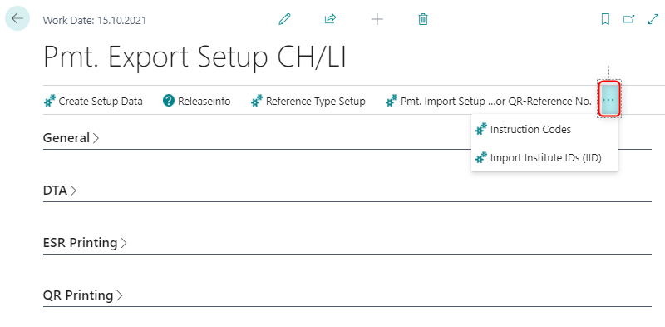Expand the ESR Printing section

[85, 243]
